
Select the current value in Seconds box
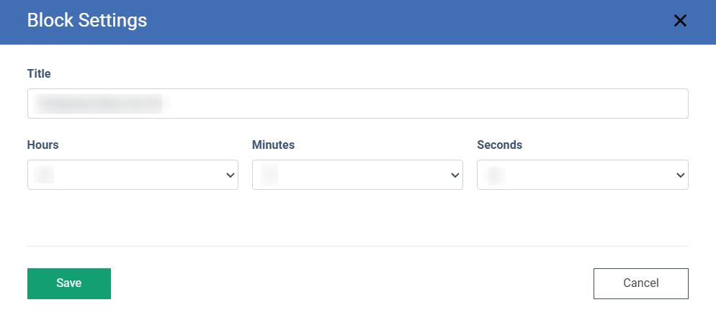coord(496,175)
